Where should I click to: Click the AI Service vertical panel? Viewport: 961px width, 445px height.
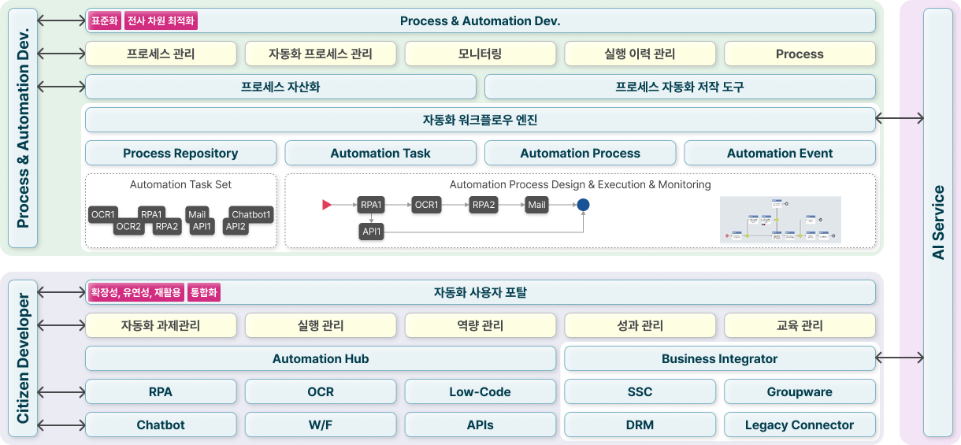(937, 222)
